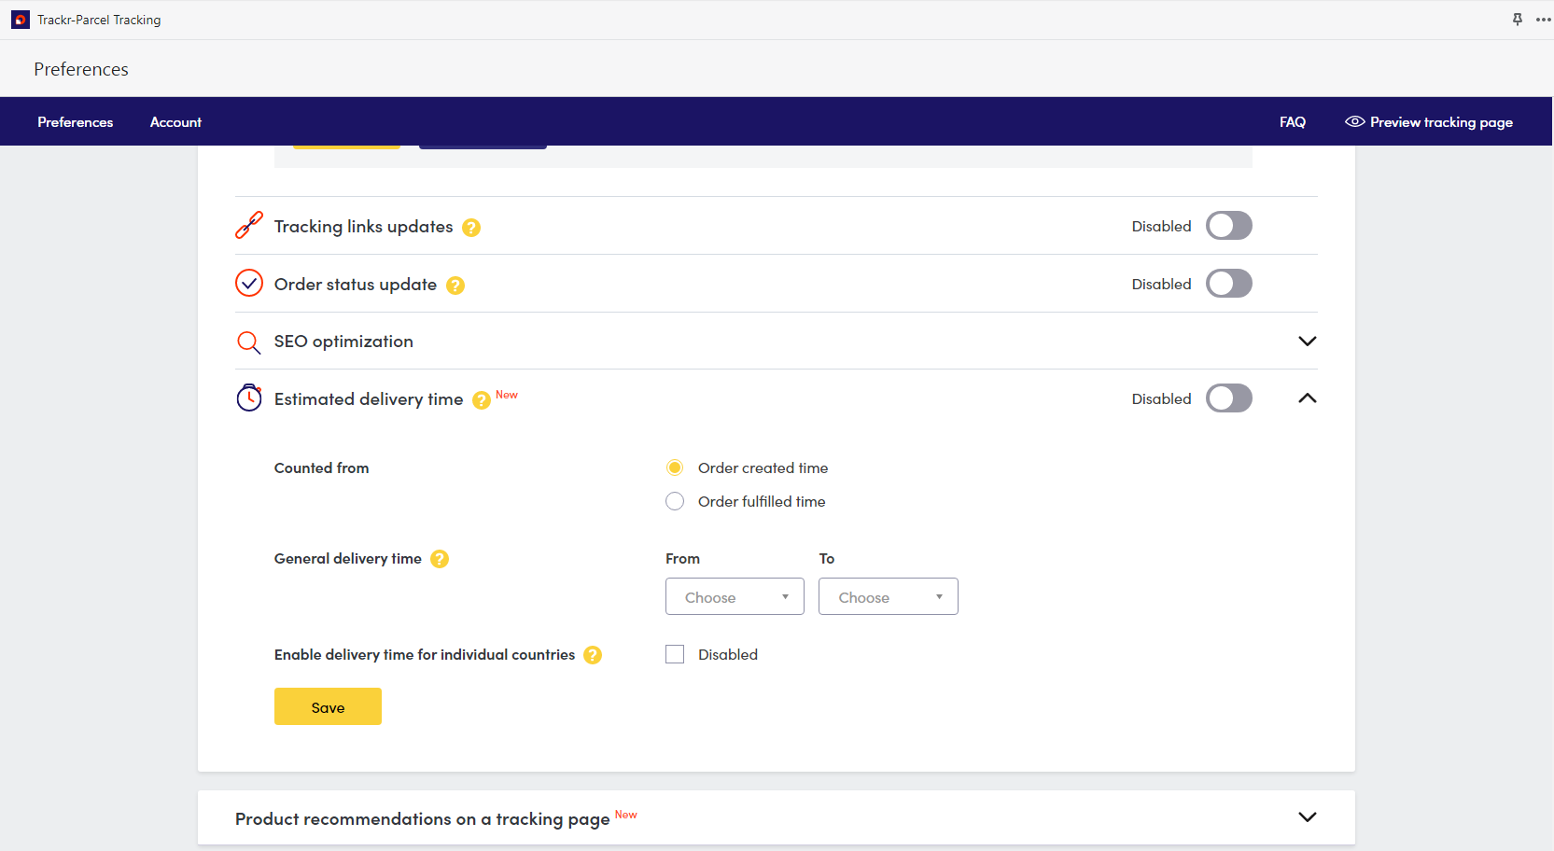Image resolution: width=1554 pixels, height=851 pixels.
Task: Enable the Estimated delivery time toggle
Action: tap(1228, 398)
